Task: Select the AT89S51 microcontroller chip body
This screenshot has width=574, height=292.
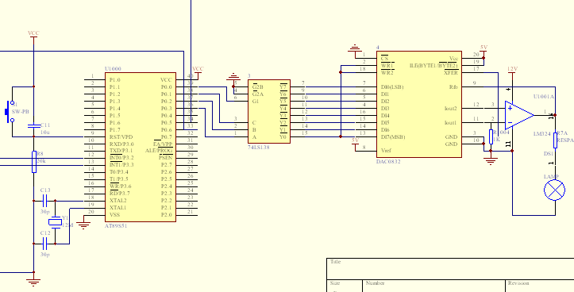Action: [141, 147]
